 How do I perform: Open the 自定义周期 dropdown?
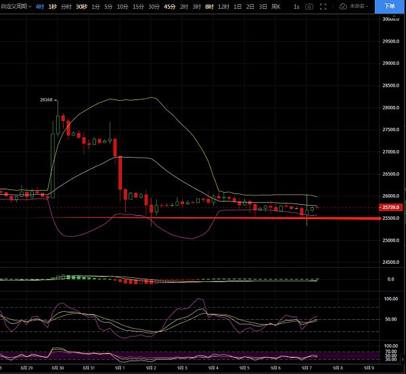[x=15, y=6]
